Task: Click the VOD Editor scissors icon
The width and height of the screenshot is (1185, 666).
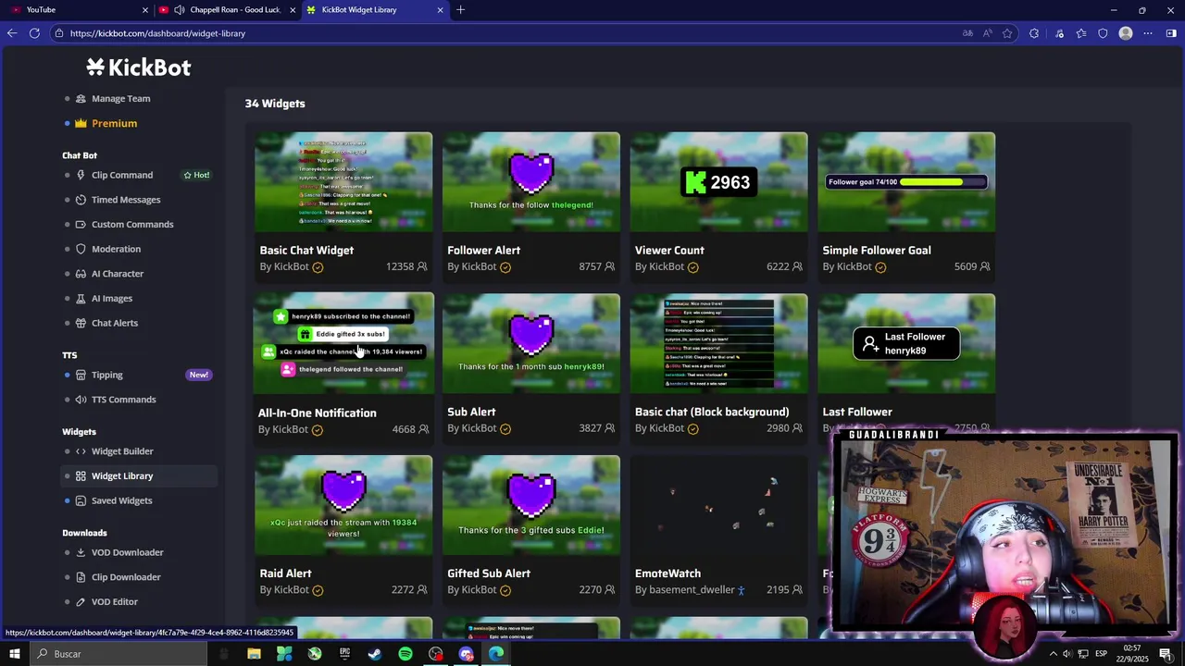Action: click(x=81, y=602)
